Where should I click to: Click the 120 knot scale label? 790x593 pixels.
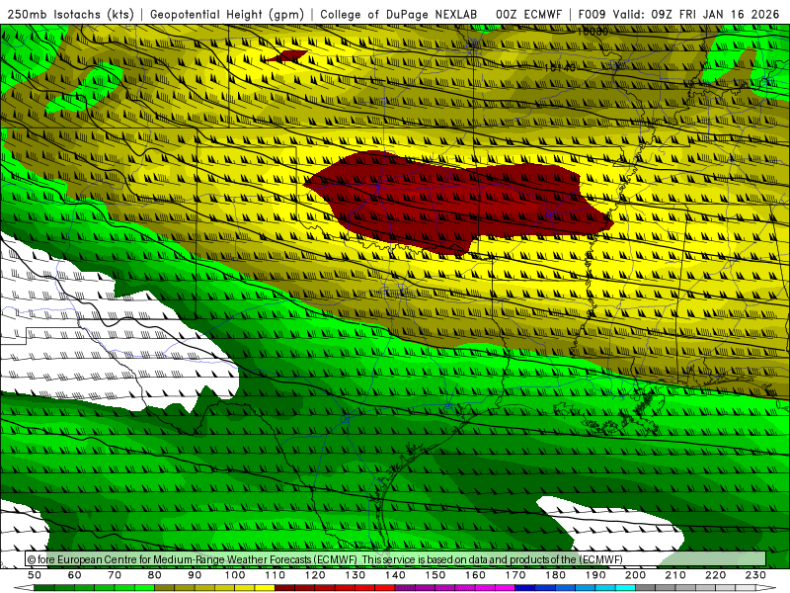(x=315, y=575)
